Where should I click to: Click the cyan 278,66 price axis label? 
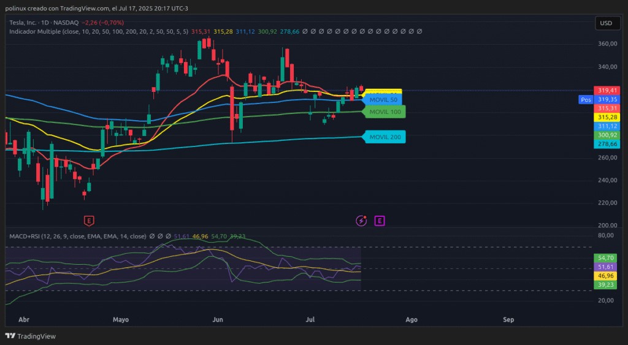(x=607, y=144)
